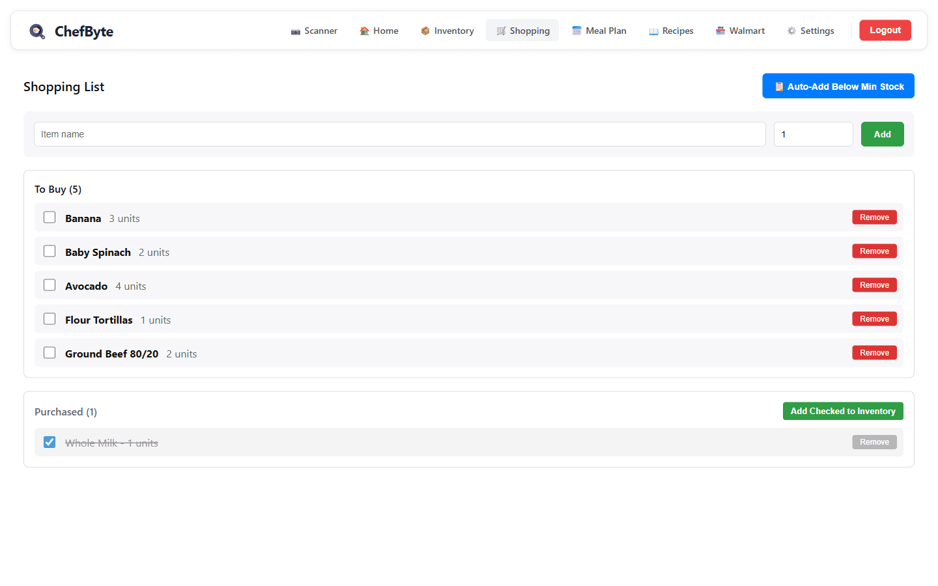The height and width of the screenshot is (586, 938).
Task: Click the ChefByte logo icon
Action: (37, 31)
